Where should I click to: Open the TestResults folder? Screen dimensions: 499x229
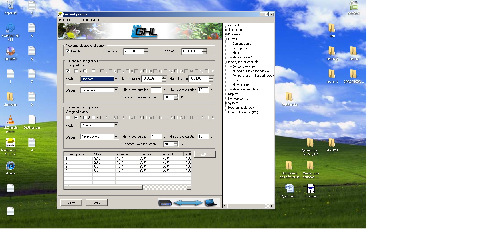pyautogui.click(x=289, y=99)
